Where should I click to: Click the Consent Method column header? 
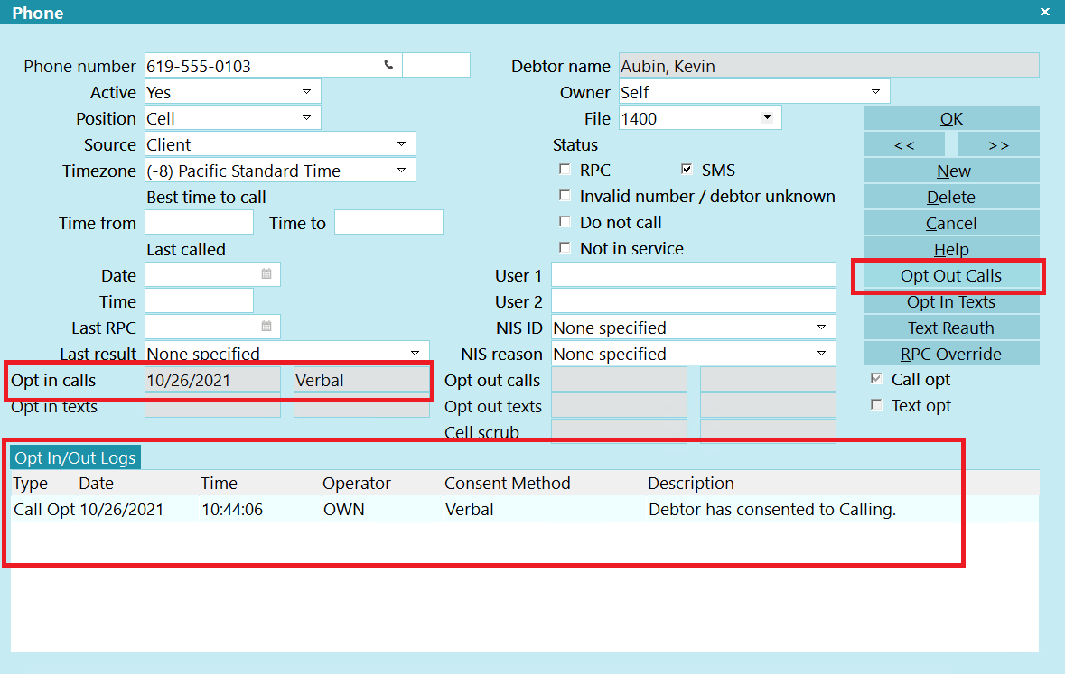click(x=508, y=484)
